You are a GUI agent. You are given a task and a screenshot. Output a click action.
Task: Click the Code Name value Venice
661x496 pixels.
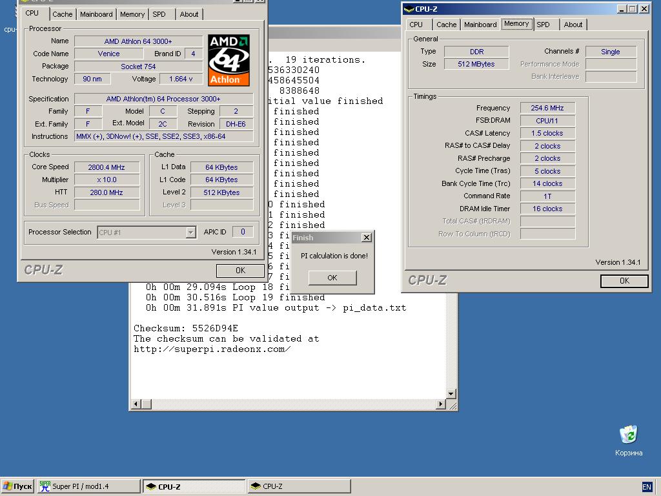[x=108, y=54]
